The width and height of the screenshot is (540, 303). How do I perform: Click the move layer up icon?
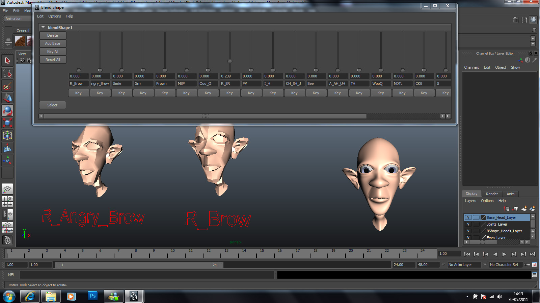point(507,209)
